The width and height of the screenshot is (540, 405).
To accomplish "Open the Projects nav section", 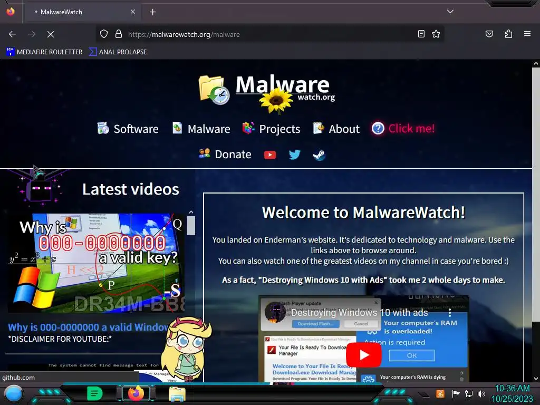I will (x=272, y=129).
